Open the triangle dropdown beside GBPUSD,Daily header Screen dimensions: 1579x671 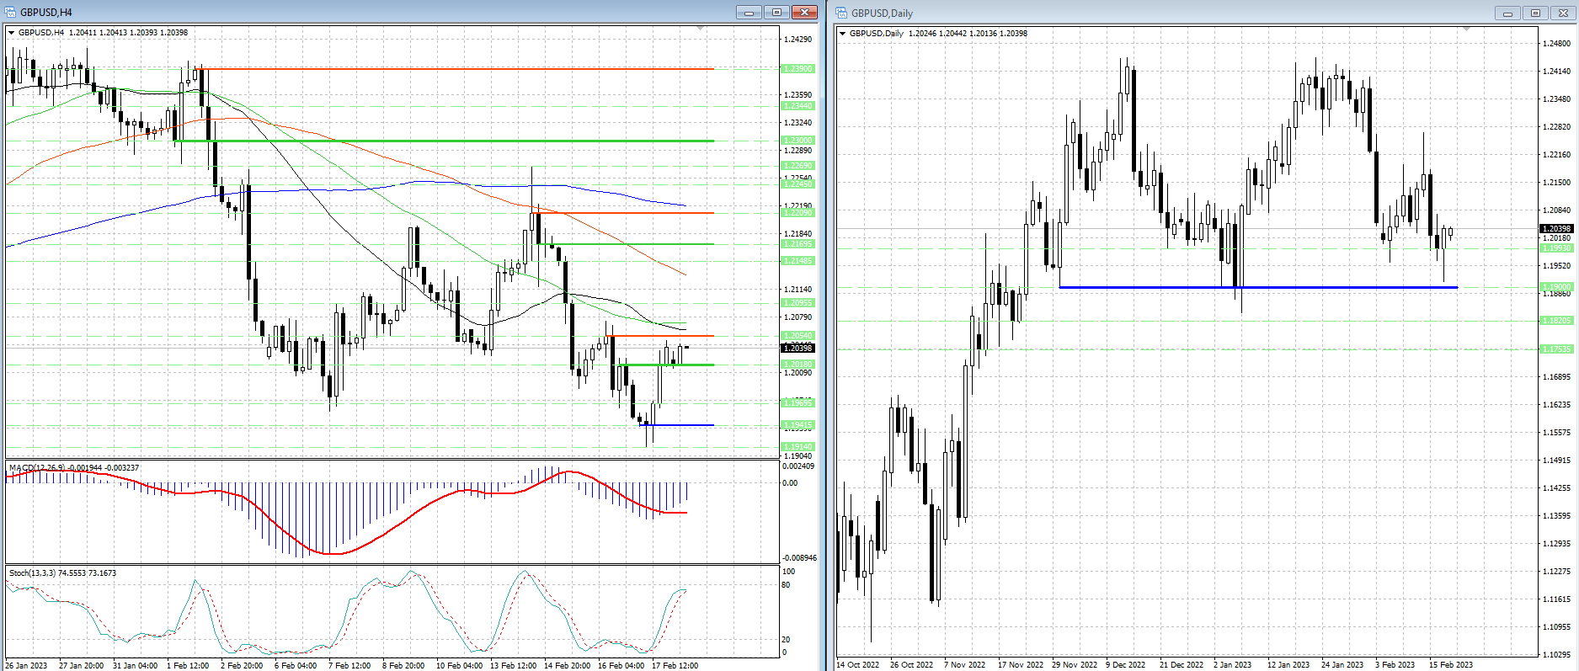843,33
